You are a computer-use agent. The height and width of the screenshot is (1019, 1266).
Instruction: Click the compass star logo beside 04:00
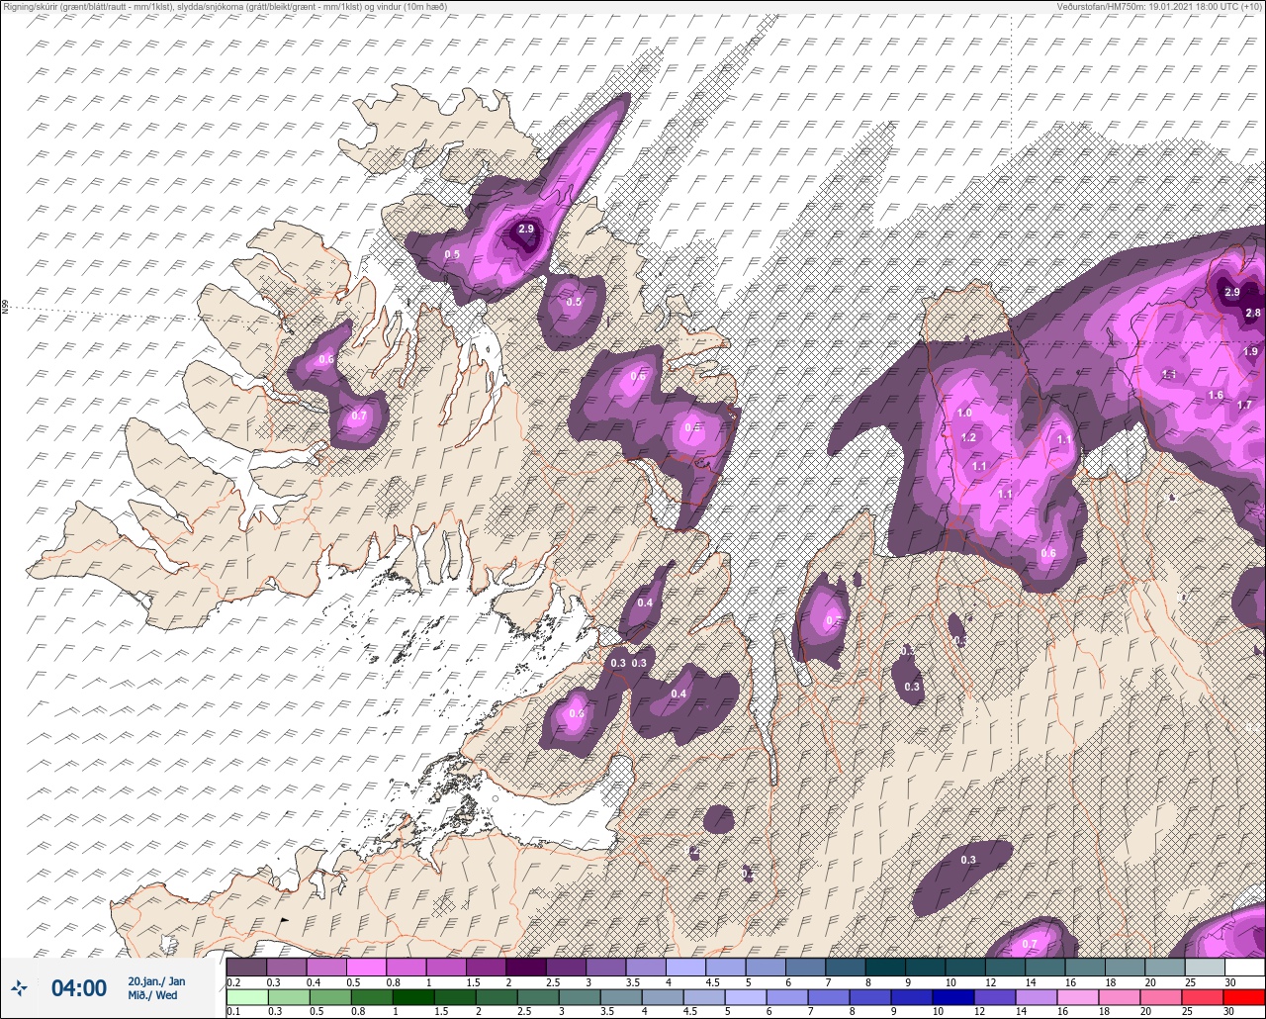(x=18, y=987)
